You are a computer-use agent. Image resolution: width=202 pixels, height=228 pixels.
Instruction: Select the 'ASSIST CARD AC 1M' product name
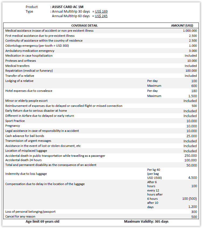pyautogui.click(x=68, y=7)
